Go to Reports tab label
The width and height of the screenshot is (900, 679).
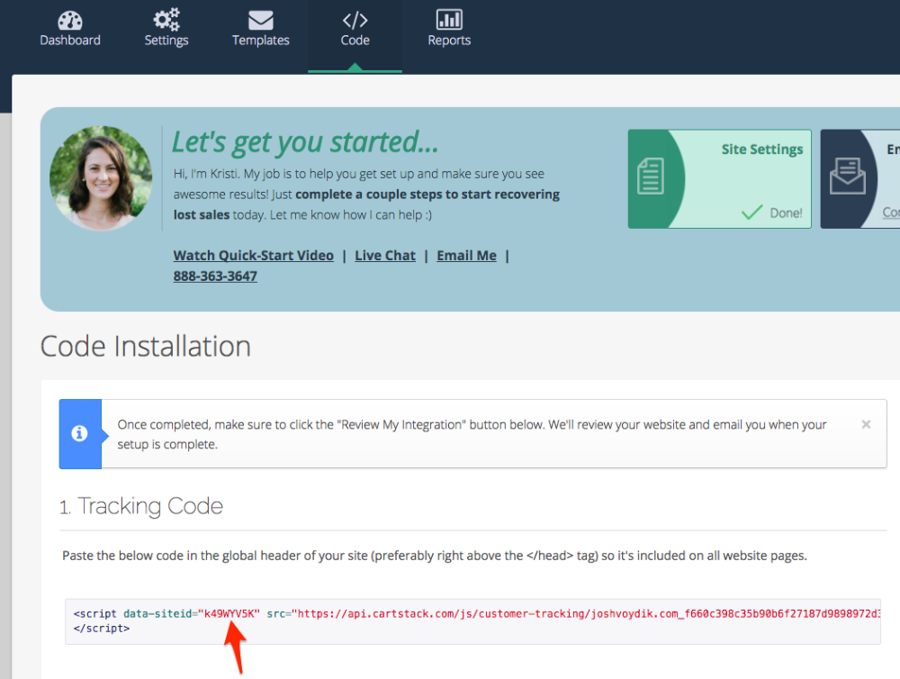tap(449, 41)
